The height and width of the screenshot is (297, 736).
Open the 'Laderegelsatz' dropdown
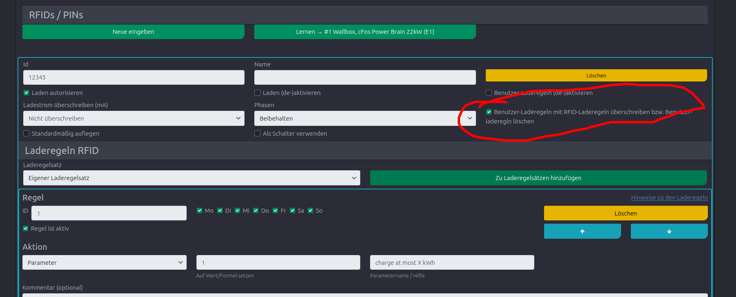[192, 178]
